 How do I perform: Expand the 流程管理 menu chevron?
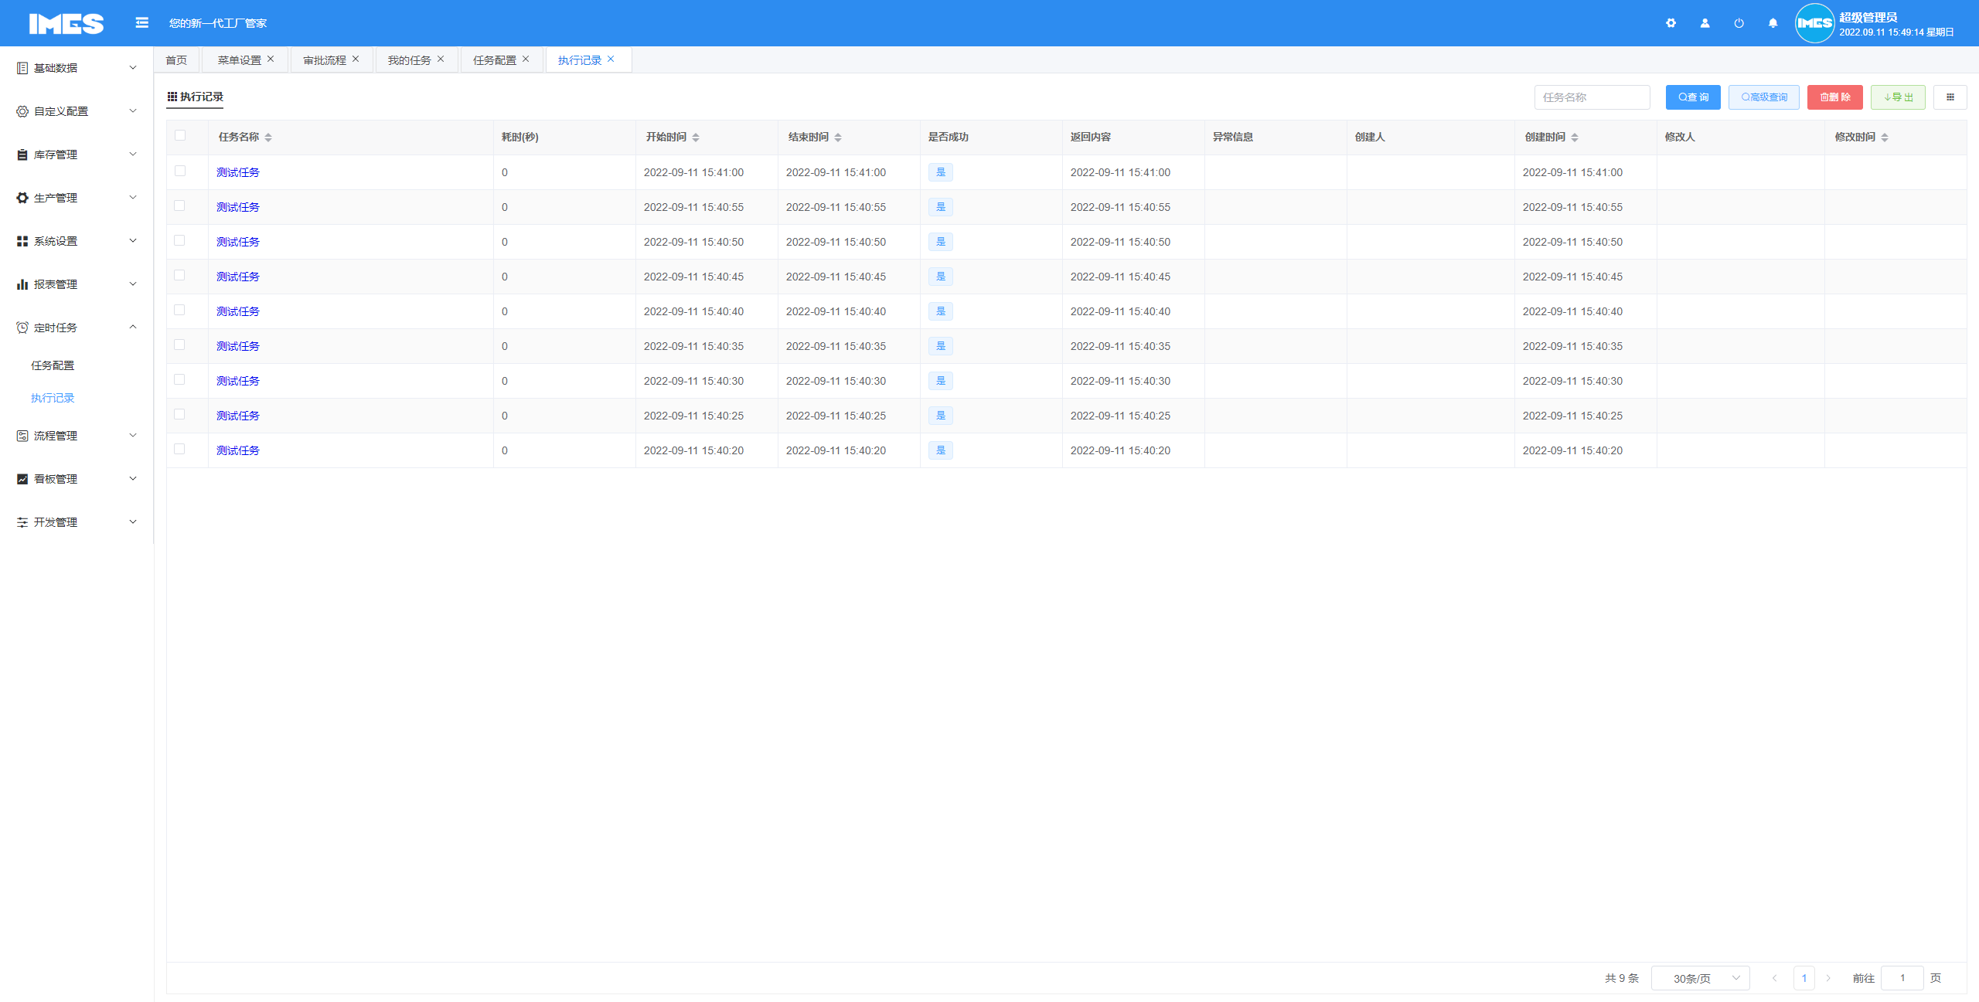[133, 436]
